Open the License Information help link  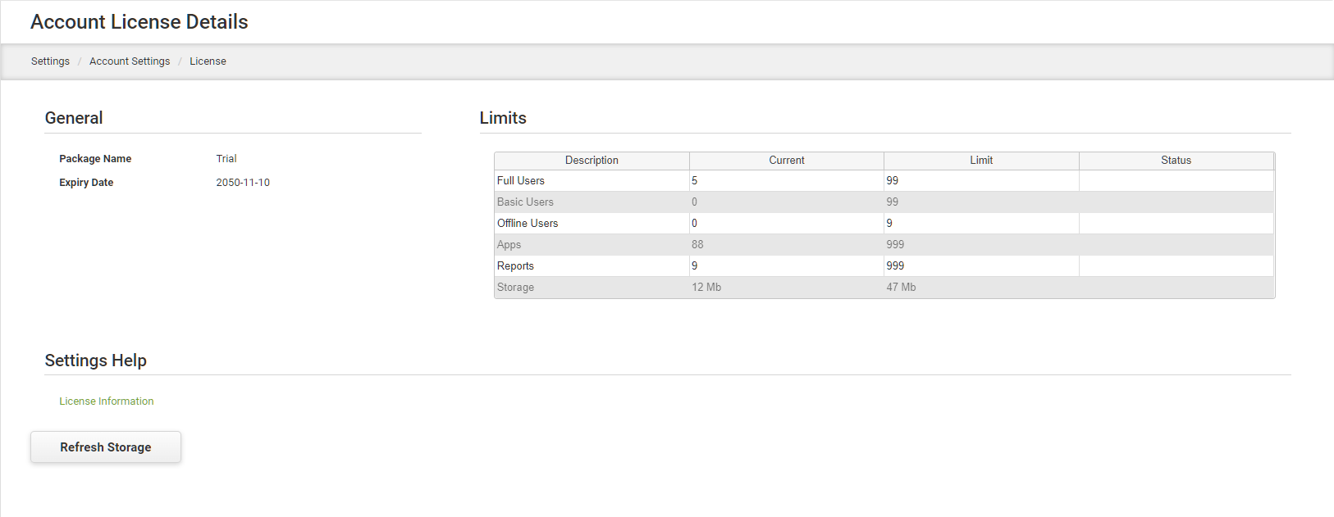[107, 401]
